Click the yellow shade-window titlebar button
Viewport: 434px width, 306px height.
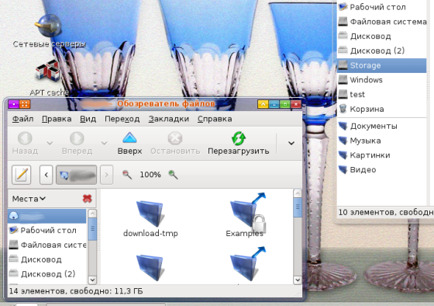[263, 104]
